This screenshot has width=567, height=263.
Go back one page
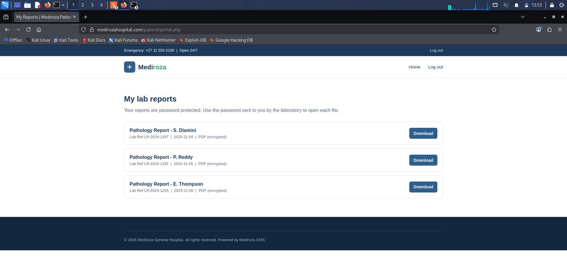coord(7,29)
